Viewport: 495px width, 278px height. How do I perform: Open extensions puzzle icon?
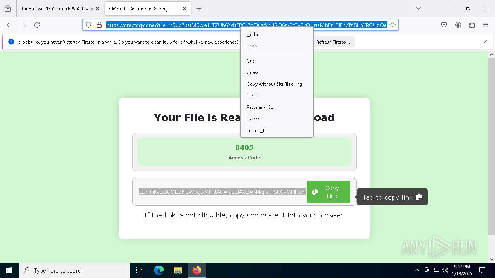tap(472, 25)
